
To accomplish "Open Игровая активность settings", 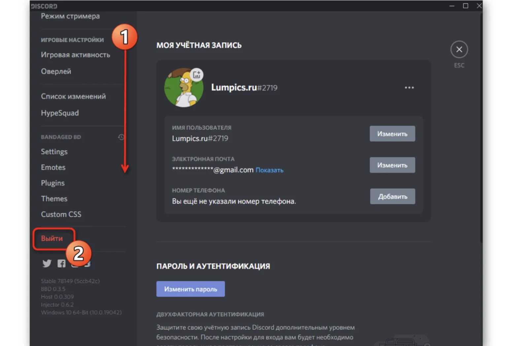I will click(76, 55).
